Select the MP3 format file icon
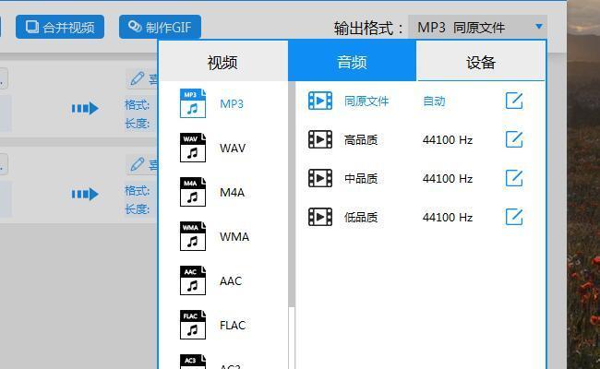Screen dimensions: 600x369 click(193, 103)
